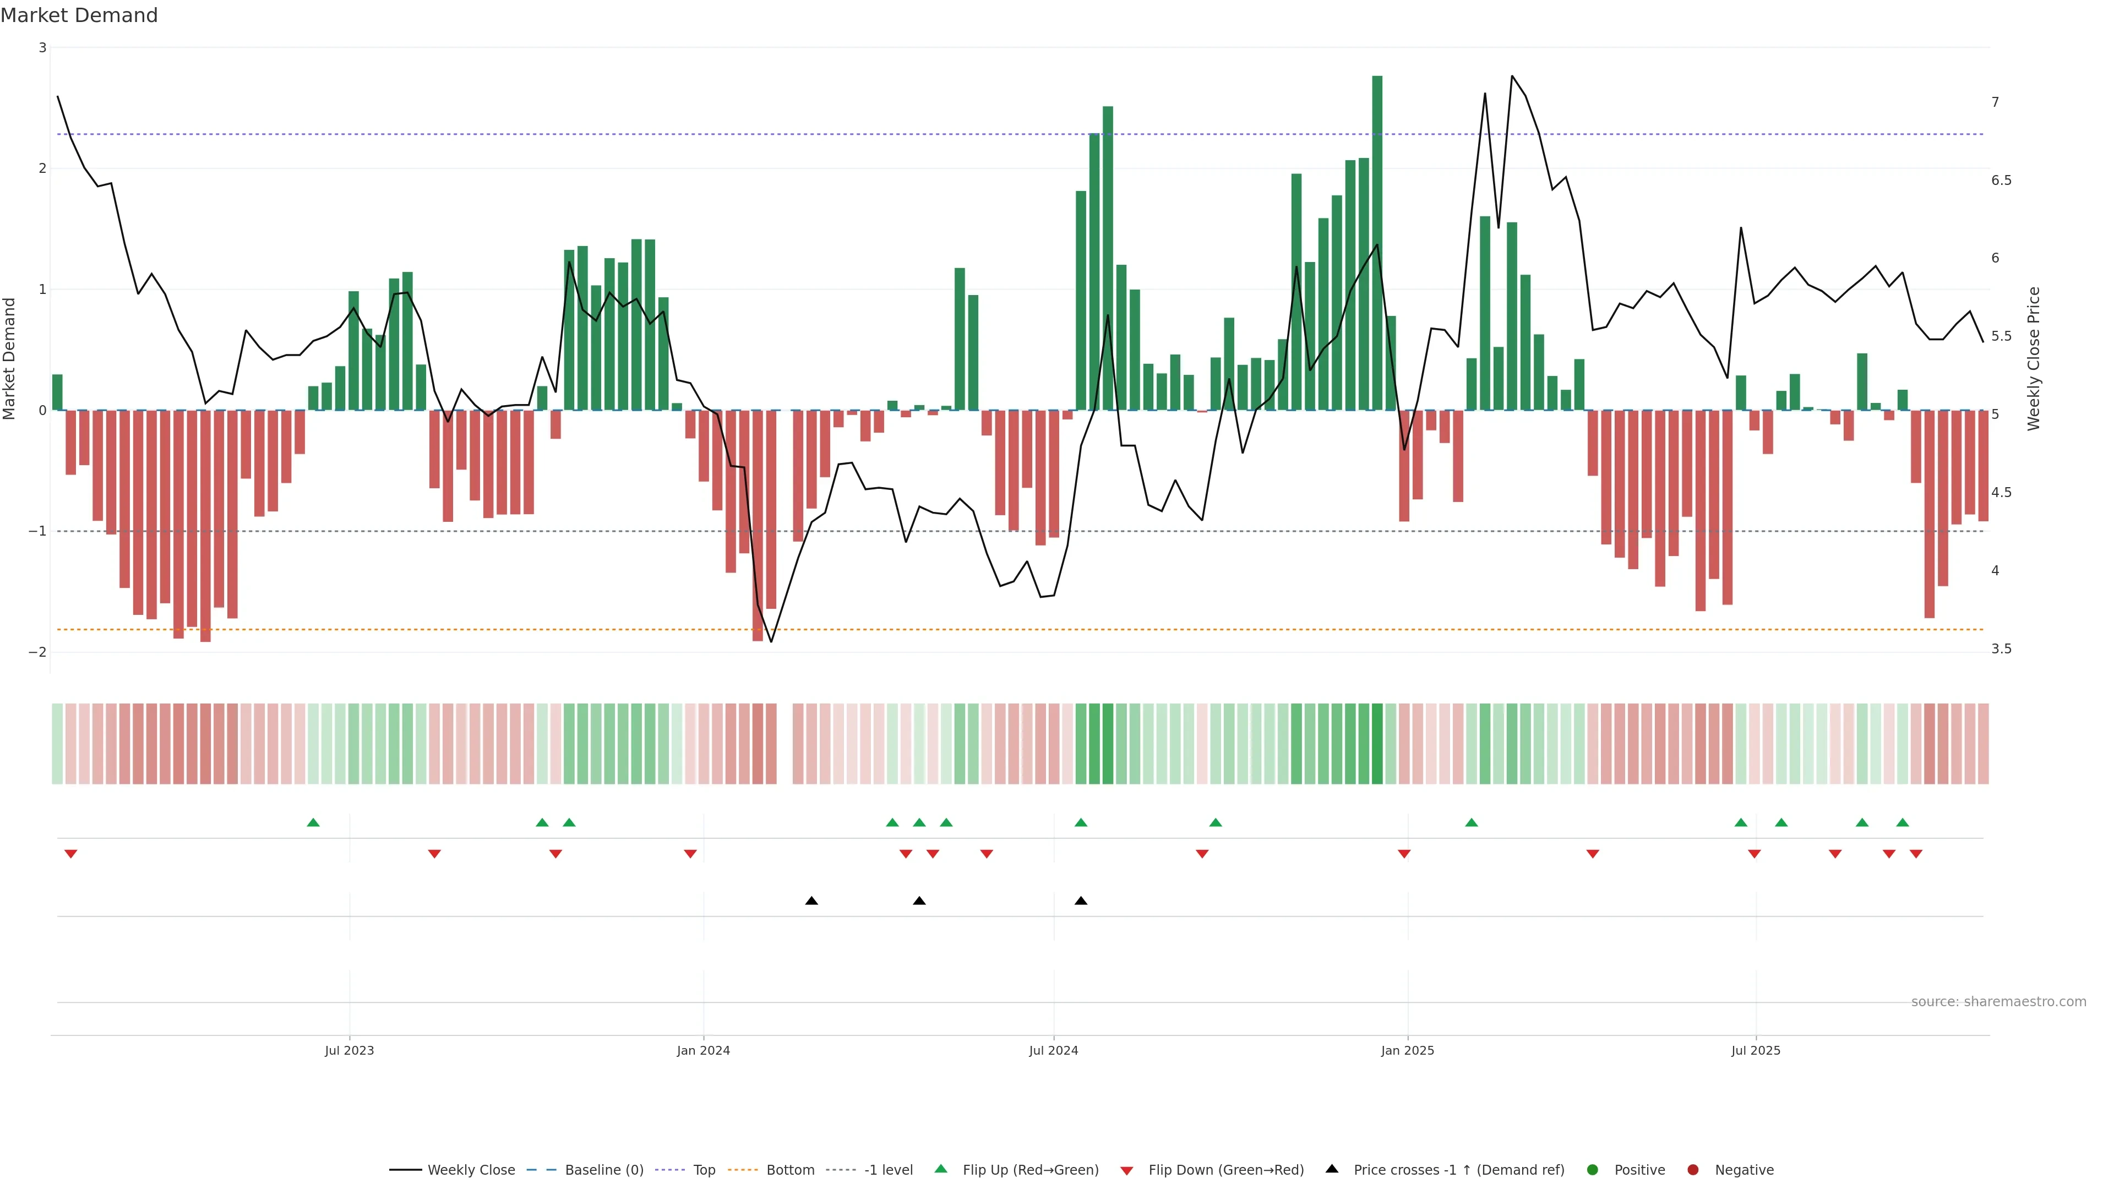This screenshot has width=2114, height=1189.
Task: Click the rightmost black triangle marker
Action: [1081, 901]
